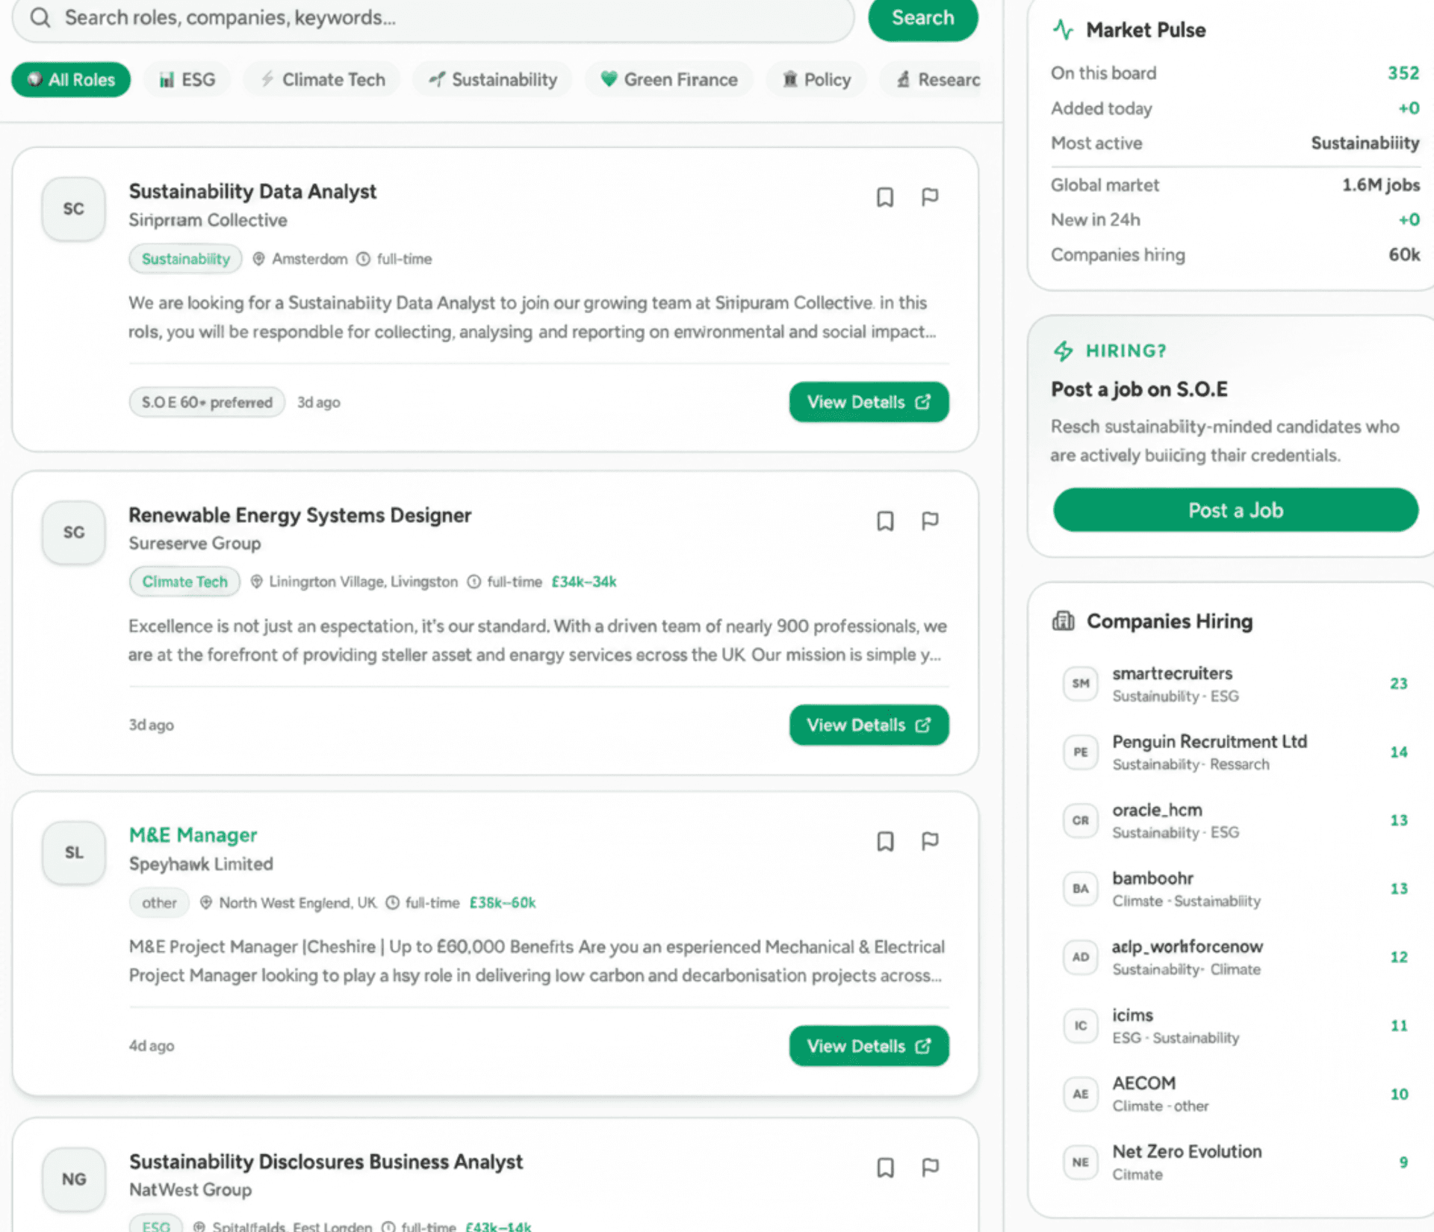View Details for Sustainability Data Analyst
Screen dimensions: 1434x1232
click(x=869, y=402)
